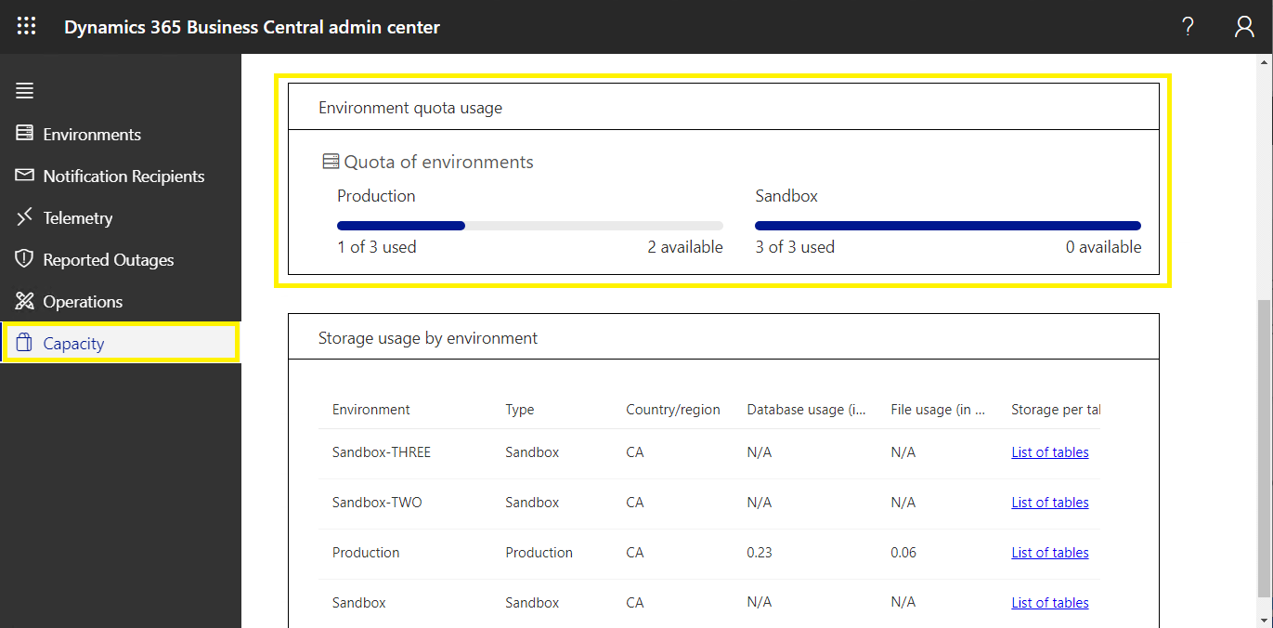Click Sandbox type cell in Sandbox-THREE row

click(532, 452)
